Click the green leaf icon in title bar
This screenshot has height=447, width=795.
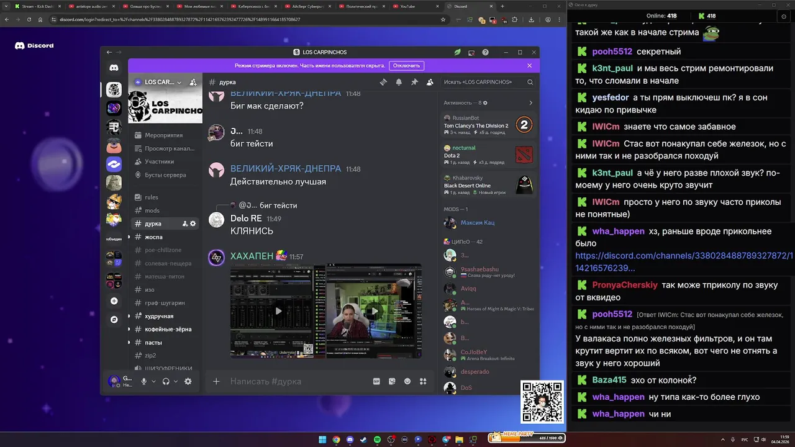458,52
